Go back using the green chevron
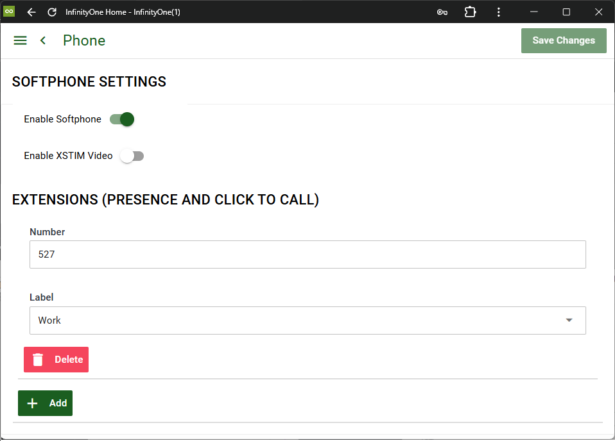 43,40
